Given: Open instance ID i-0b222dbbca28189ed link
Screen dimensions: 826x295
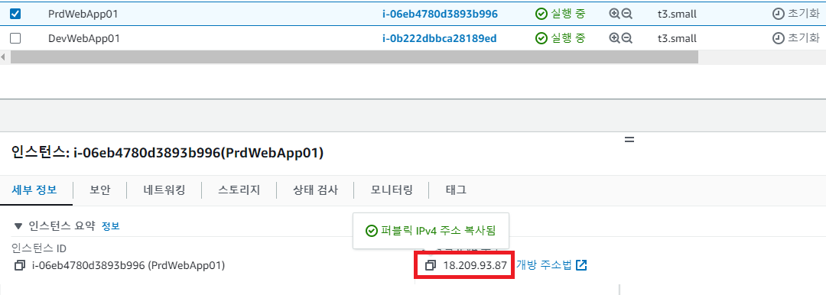Looking at the screenshot, I should click(x=439, y=38).
